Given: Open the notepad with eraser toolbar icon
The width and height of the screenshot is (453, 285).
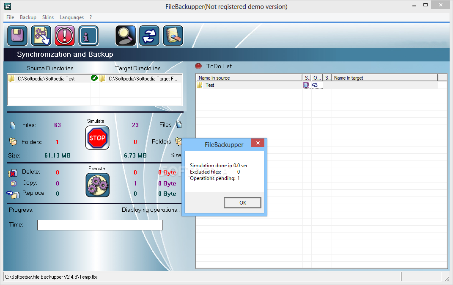Looking at the screenshot, I should [x=173, y=36].
